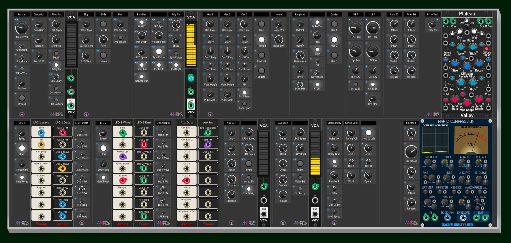Click the Plateau L In jack
The image size is (511, 243).
pos(445,21)
